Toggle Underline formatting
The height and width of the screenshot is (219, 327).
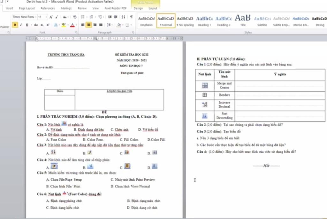tap(27, 25)
